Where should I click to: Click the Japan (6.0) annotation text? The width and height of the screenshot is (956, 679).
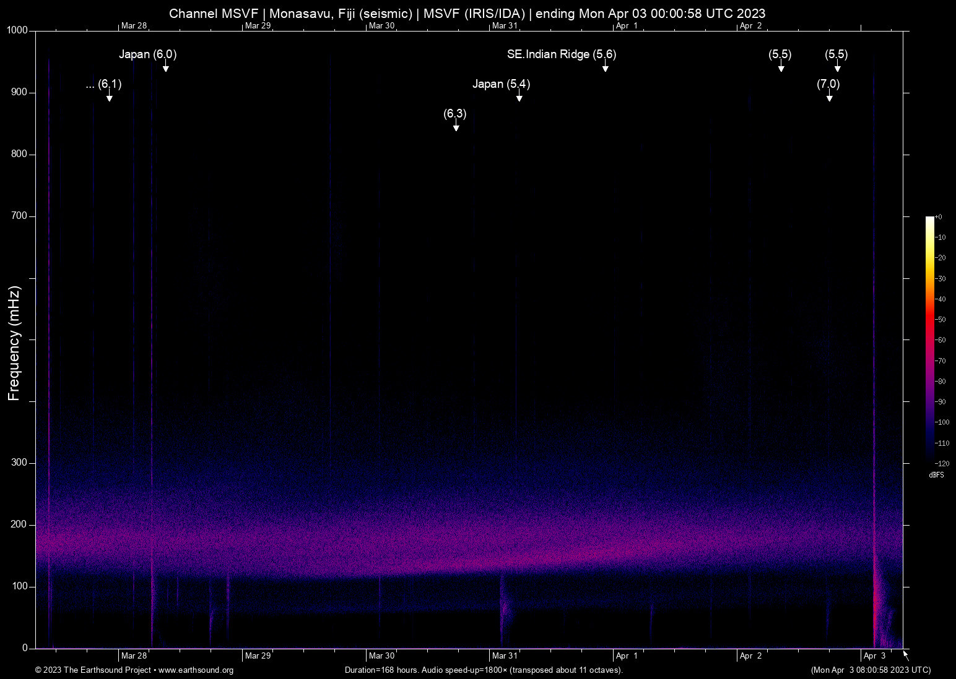point(147,54)
